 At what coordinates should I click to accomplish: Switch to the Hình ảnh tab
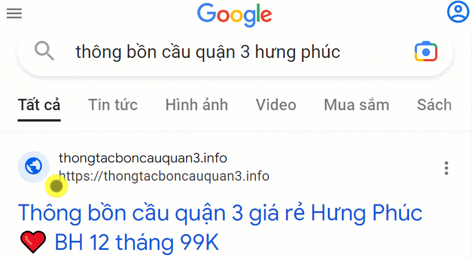pos(196,105)
